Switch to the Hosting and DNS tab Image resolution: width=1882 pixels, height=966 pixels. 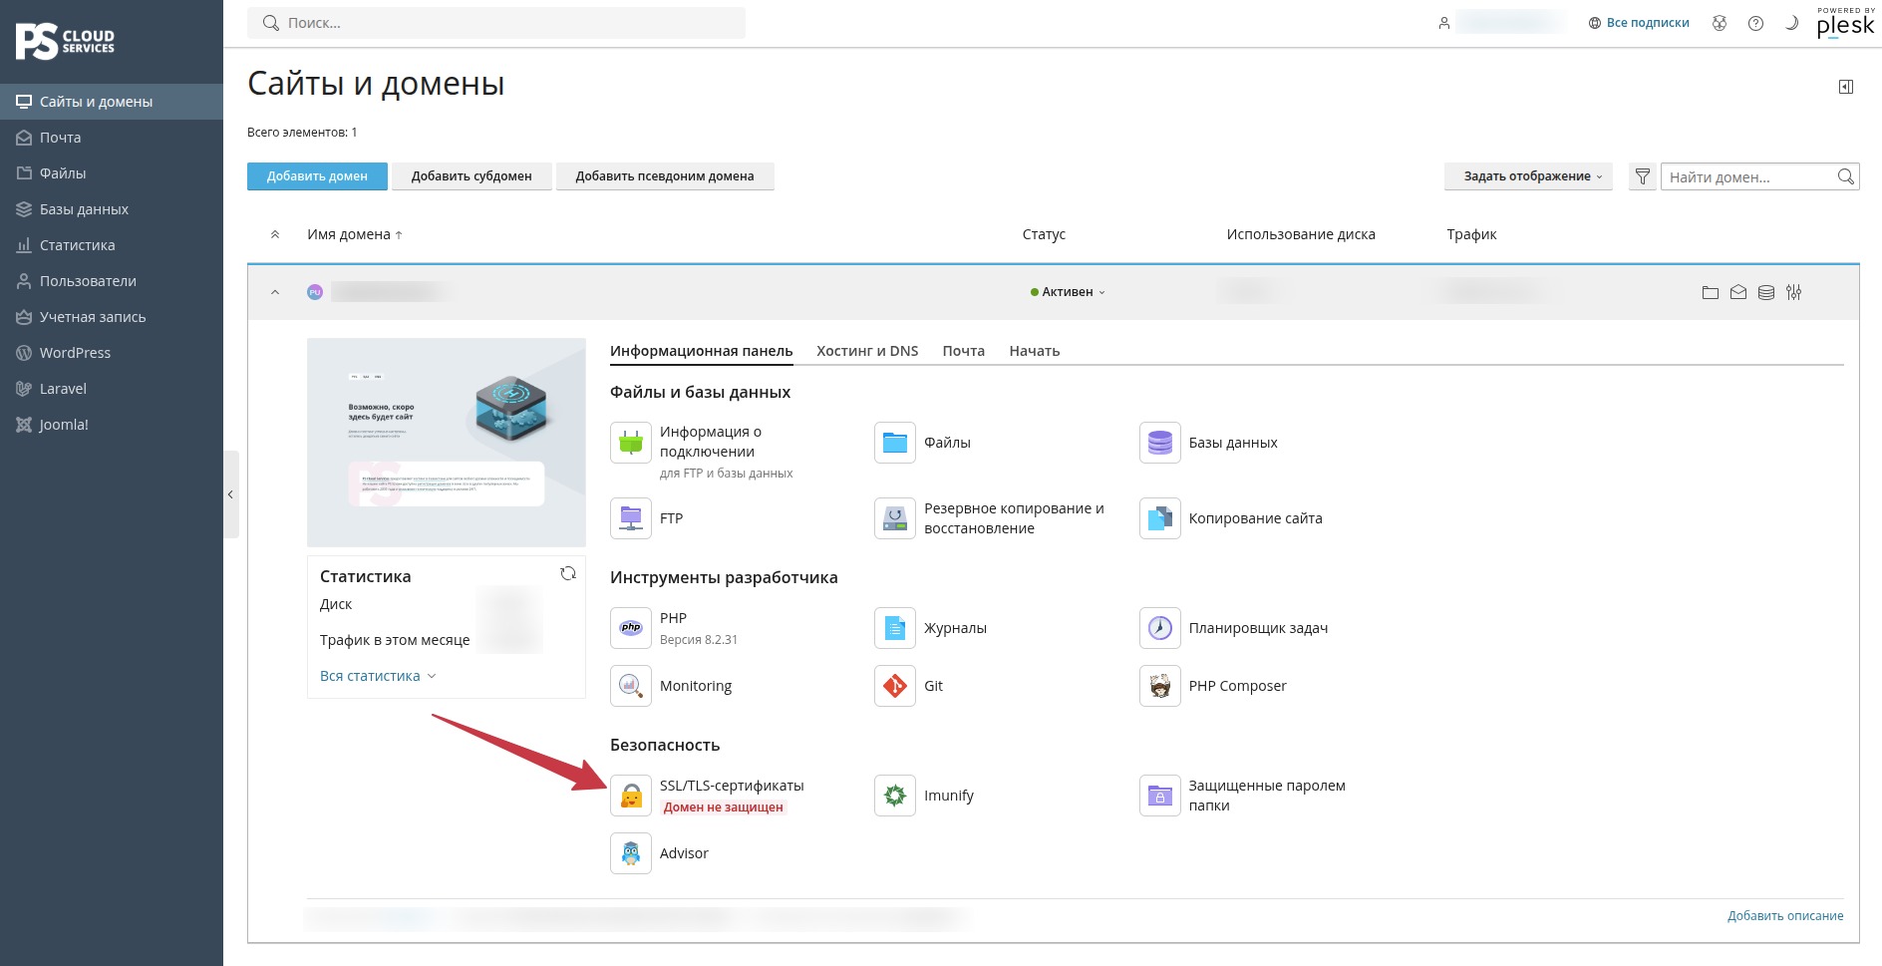click(867, 351)
